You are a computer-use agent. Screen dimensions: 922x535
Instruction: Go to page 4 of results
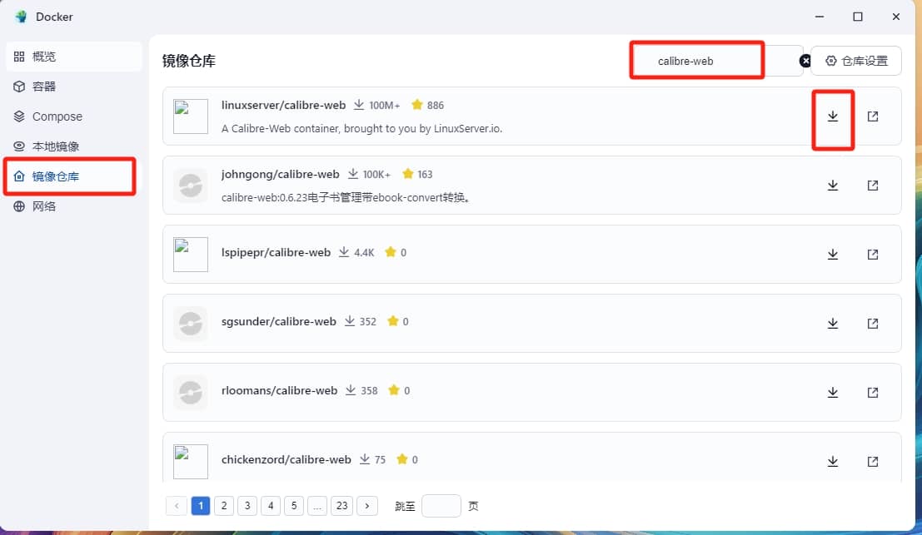[271, 506]
